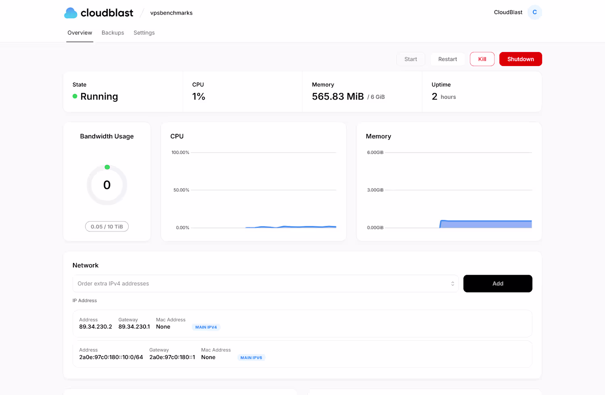The height and width of the screenshot is (395, 605).
Task: Click the CPU chart line graph
Action: point(290,227)
